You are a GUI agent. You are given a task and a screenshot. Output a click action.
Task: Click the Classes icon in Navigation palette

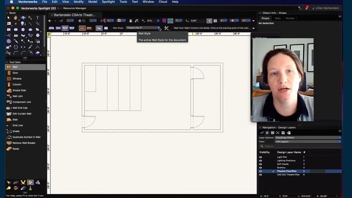[x=262, y=133]
